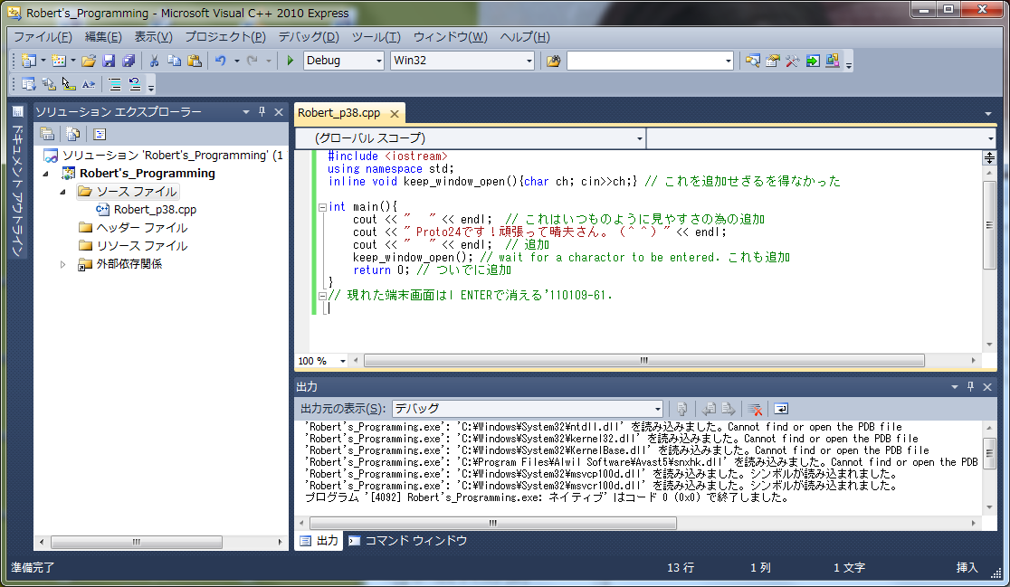The height and width of the screenshot is (587, 1010).
Task: Open the Undo history dropdown arrow
Action: [x=236, y=61]
